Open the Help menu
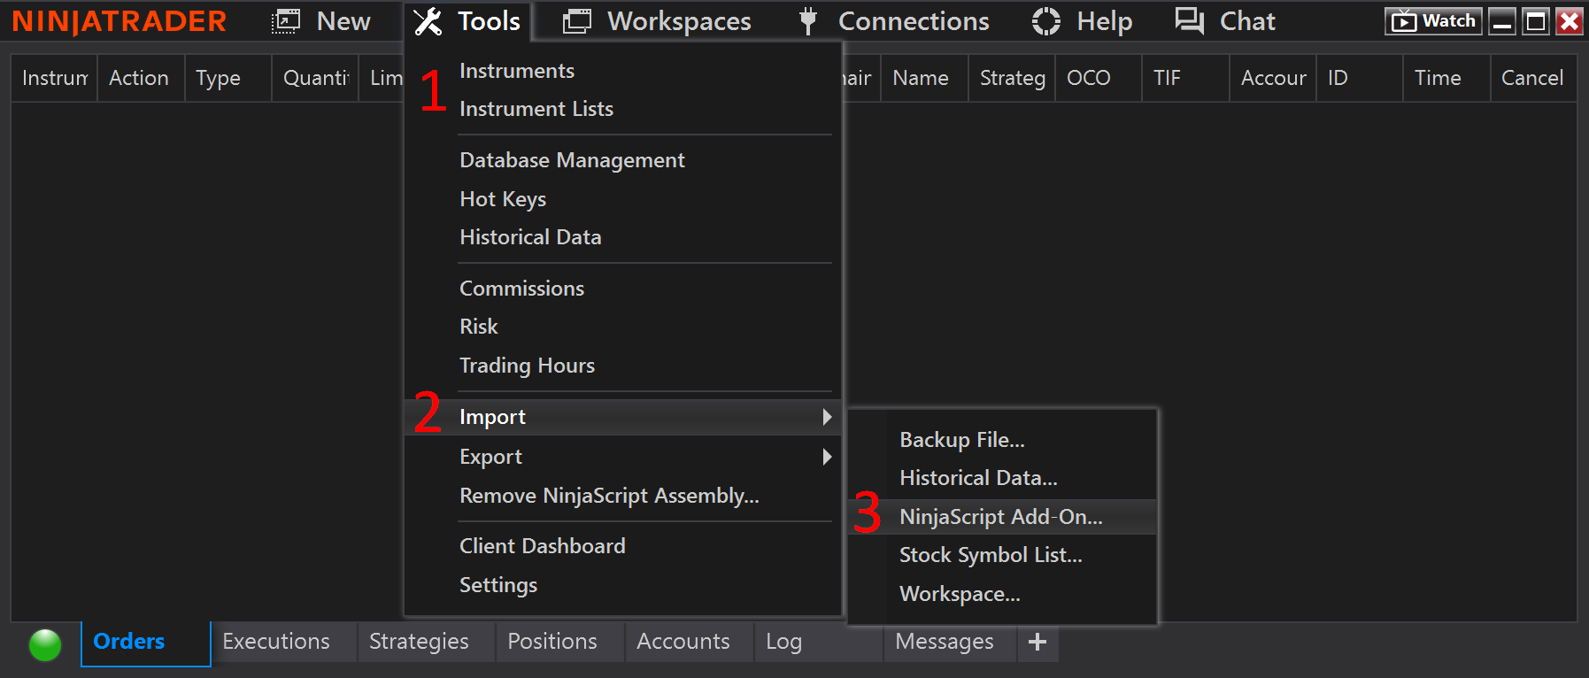 (1105, 21)
